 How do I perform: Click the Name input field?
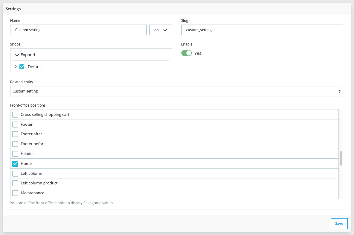click(x=78, y=30)
